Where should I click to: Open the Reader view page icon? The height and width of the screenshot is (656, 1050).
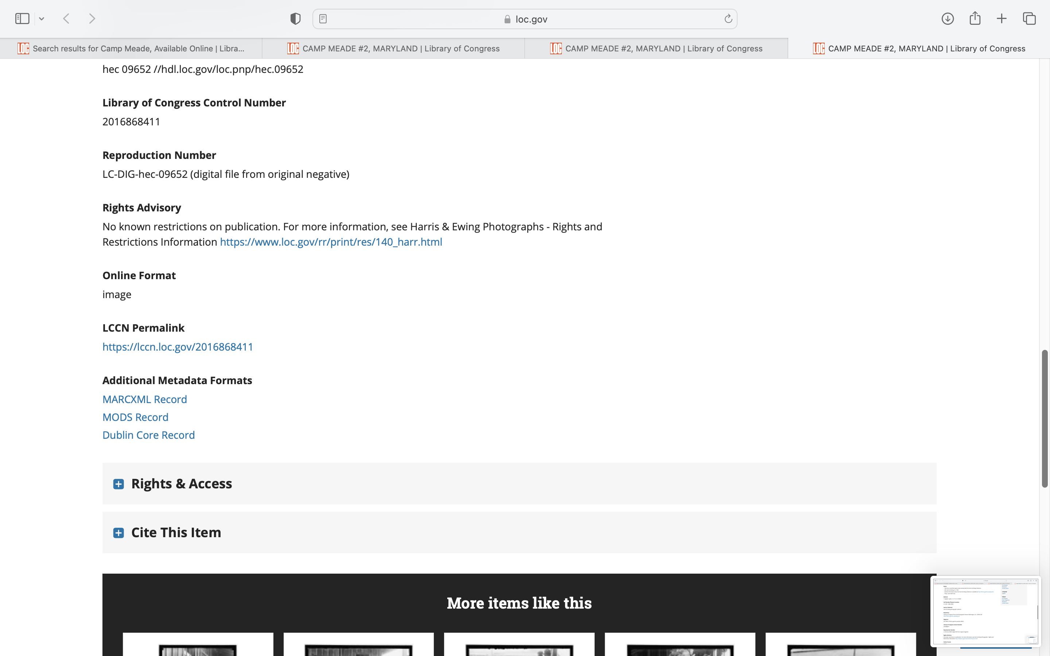pyautogui.click(x=323, y=19)
